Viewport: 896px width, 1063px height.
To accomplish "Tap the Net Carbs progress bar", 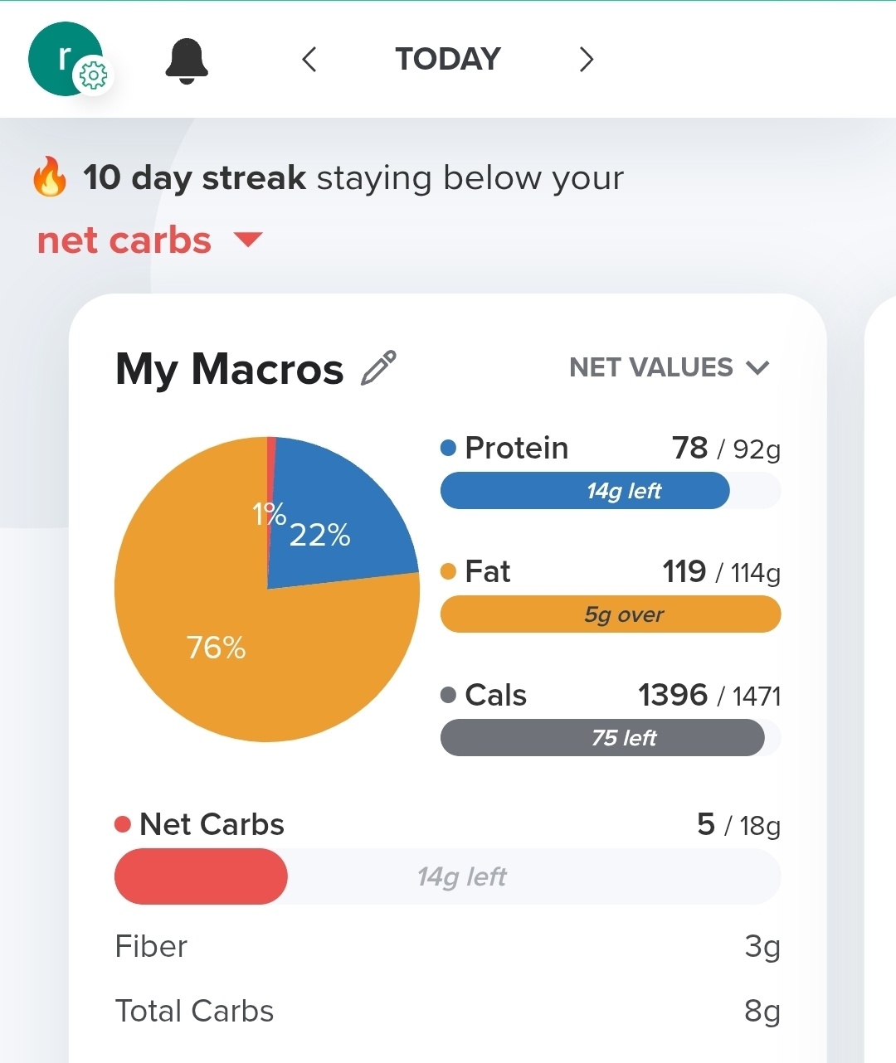I will (447, 876).
